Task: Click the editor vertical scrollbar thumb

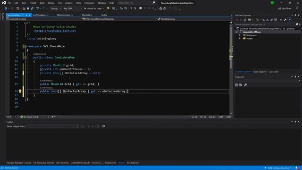Action: point(231,47)
